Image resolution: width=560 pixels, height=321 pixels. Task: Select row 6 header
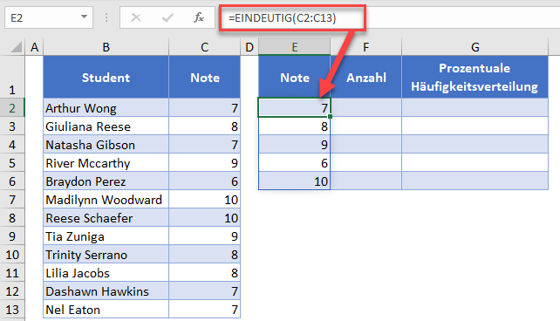click(12, 181)
